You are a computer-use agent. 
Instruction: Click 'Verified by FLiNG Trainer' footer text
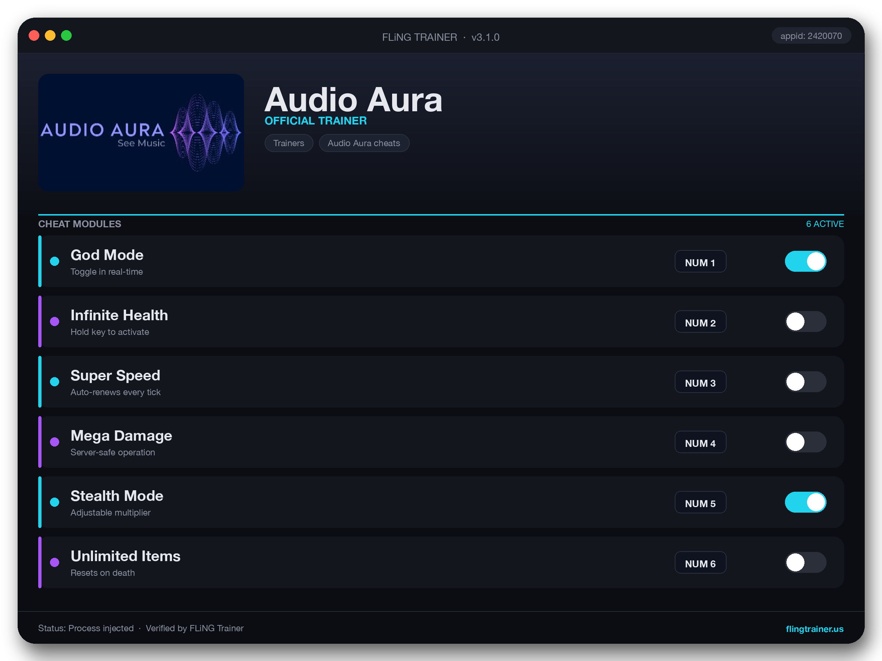(194, 628)
